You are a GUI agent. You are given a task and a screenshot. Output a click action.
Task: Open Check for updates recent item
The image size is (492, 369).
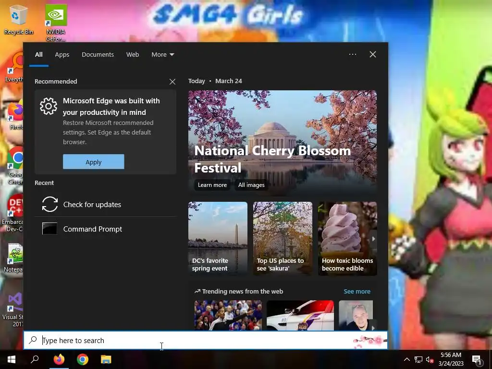coord(105,204)
